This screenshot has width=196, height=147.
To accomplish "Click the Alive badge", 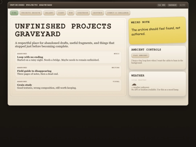I will point(182,5).
